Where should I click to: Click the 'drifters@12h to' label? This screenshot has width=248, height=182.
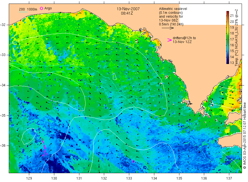(184, 38)
